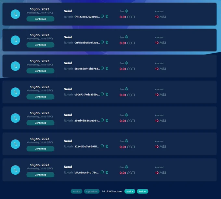Show Fees info for f77443ee3762e9b5 row
The image size is (221, 199).
126,11
